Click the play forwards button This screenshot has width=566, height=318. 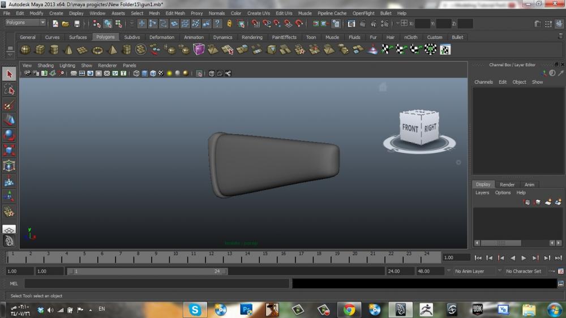pyautogui.click(x=524, y=258)
